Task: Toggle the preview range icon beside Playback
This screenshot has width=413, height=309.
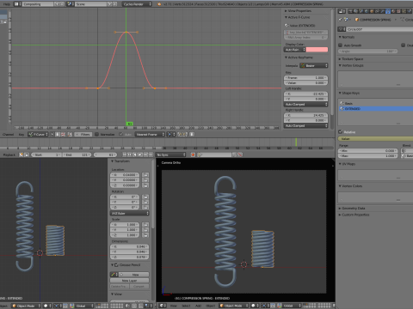Action: [x=21, y=154]
